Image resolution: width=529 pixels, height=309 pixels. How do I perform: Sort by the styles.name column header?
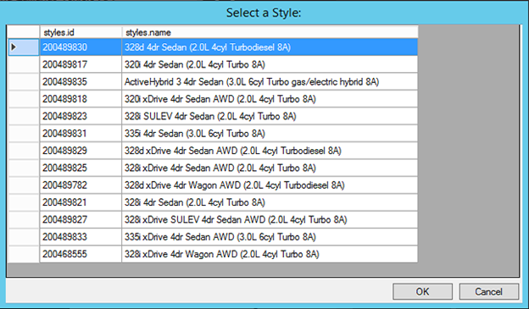[270, 32]
